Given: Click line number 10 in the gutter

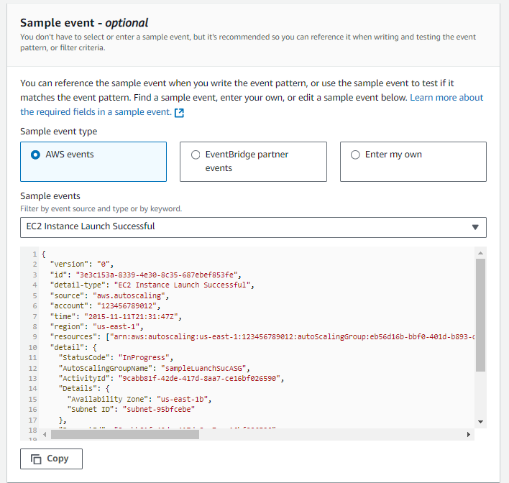Looking at the screenshot, I should pyautogui.click(x=32, y=347).
